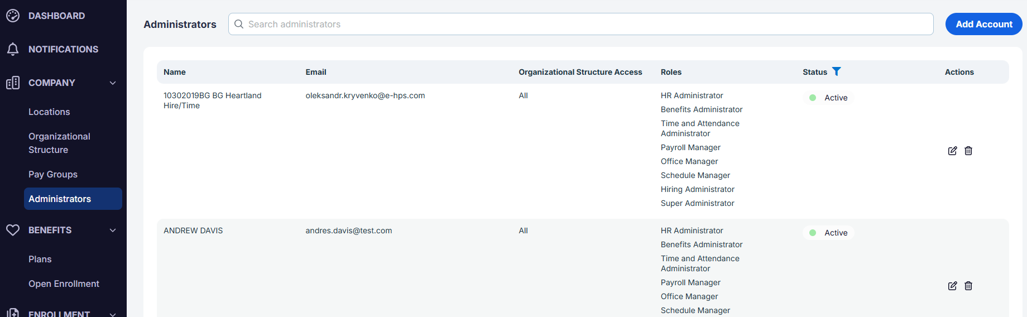Focus the Search administrators field

[580, 24]
